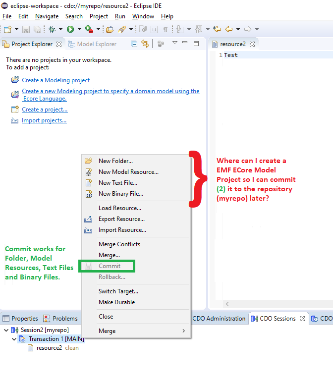Click the Debug bug icon
Screen dimensions: 333x384
pyautogui.click(x=52, y=29)
